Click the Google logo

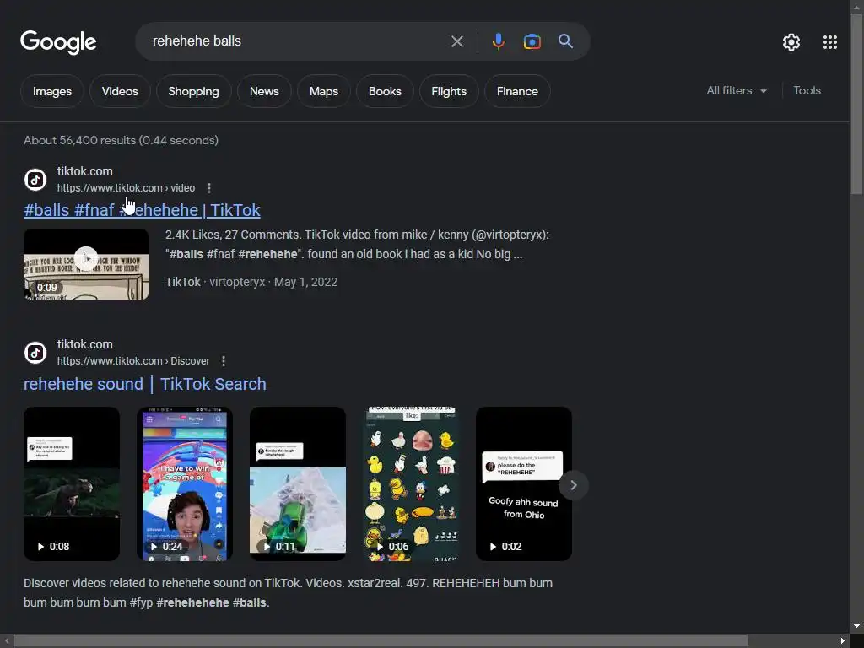coord(58,42)
